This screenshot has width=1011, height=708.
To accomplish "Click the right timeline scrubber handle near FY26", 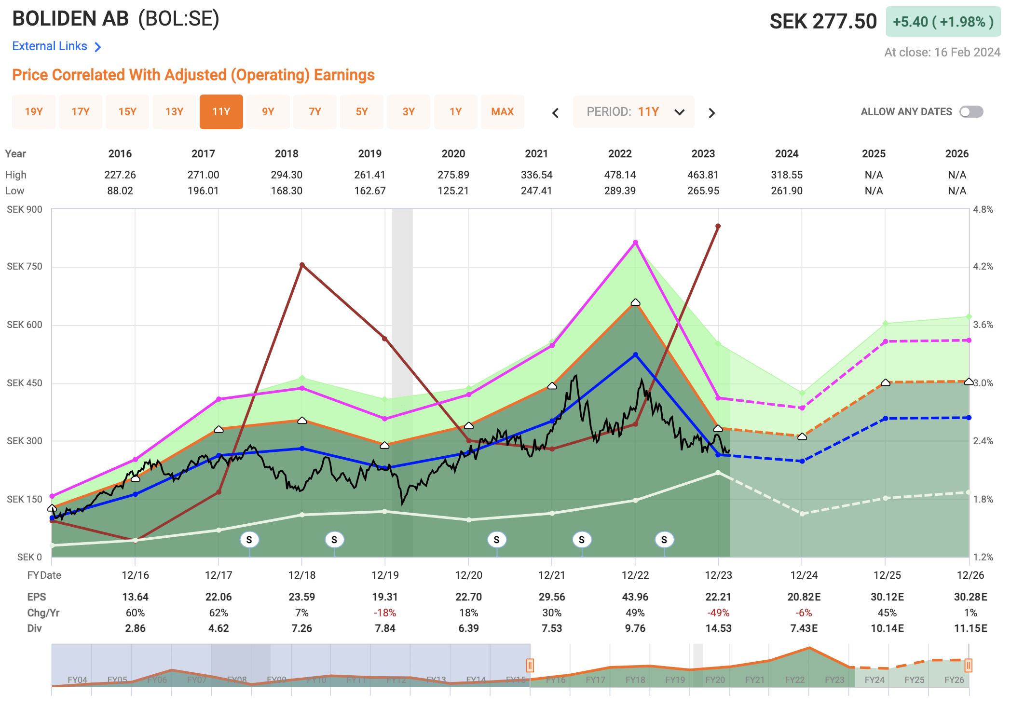I will pyautogui.click(x=969, y=665).
